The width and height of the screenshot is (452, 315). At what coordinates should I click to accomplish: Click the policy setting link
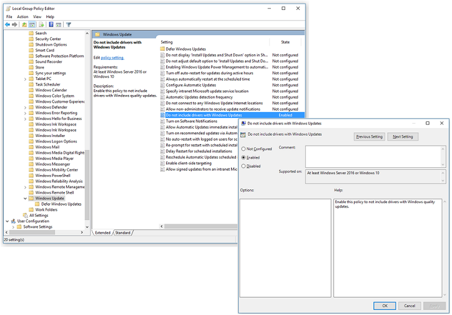tap(112, 57)
